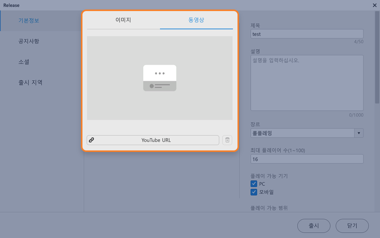Toggle the 모바일 checkbox
This screenshot has width=380, height=238.
254,192
